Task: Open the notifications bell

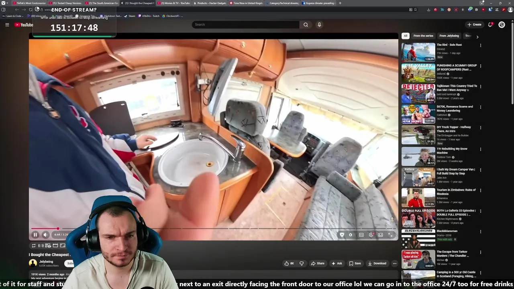Action: tap(490, 24)
